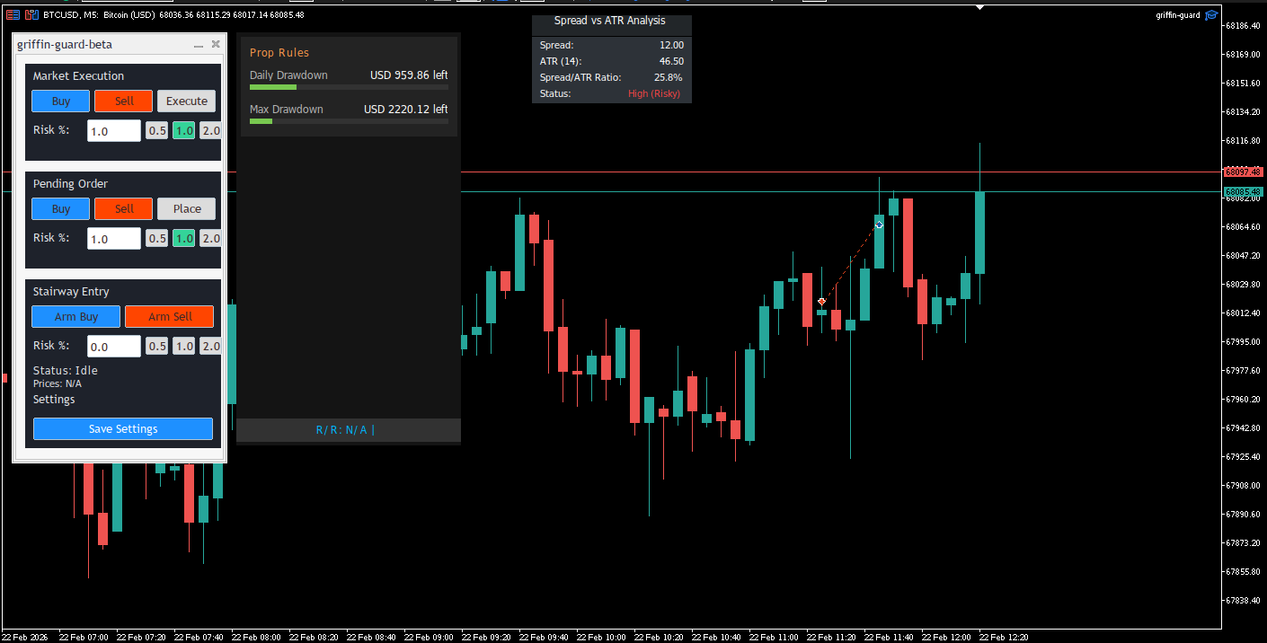1267x643 pixels.
Task: Minimize the griffin-guard-beta panel
Action: coord(199,44)
